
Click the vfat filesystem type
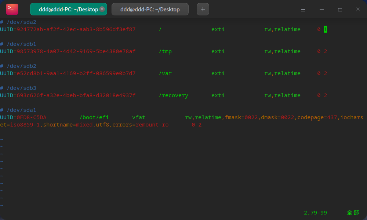pos(139,117)
